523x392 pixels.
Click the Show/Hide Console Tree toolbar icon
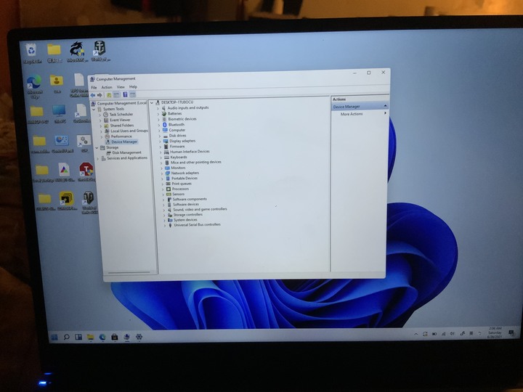coord(116,95)
